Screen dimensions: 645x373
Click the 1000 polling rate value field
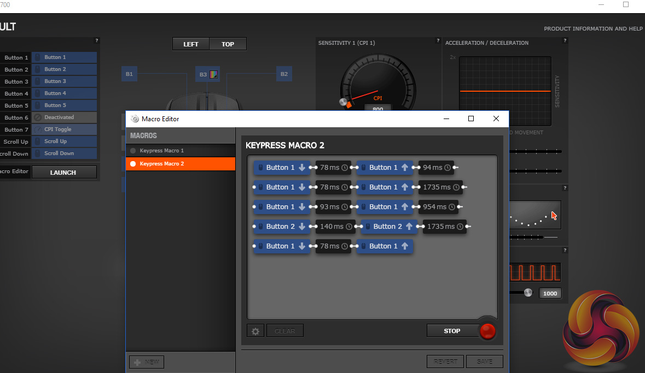click(550, 293)
